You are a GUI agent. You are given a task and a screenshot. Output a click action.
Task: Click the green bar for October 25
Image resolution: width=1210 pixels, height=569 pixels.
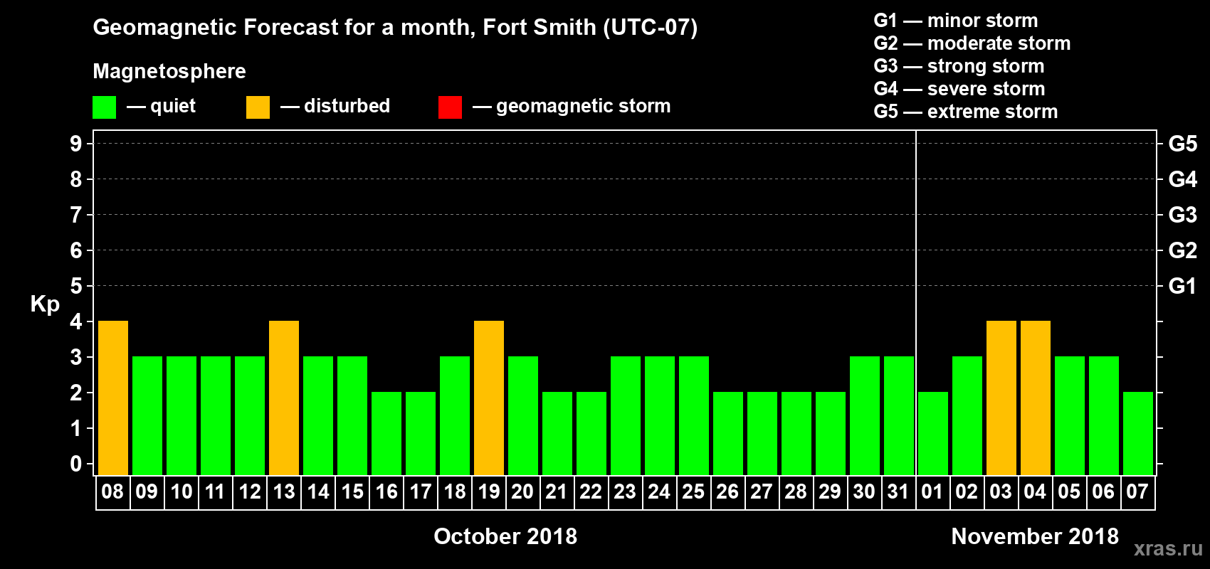pyautogui.click(x=694, y=416)
